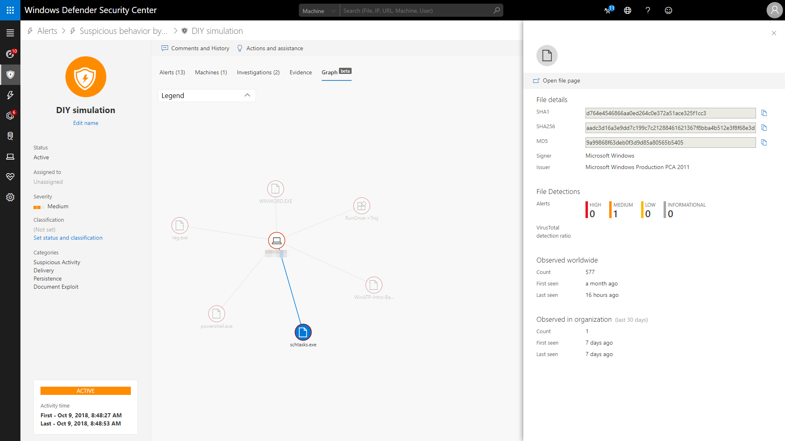This screenshot has height=441, width=785.
Task: Send feedback via the smiley icon
Action: coord(668,10)
